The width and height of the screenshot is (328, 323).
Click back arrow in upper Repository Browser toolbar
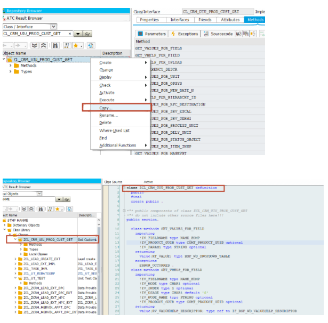click(x=5, y=45)
